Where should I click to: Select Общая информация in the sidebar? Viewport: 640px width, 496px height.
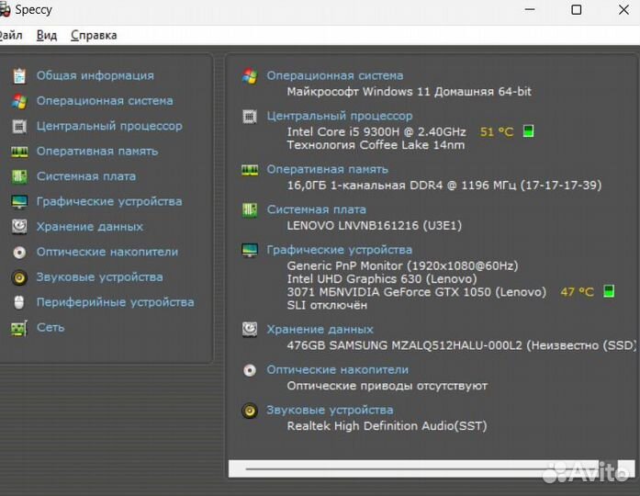[x=95, y=75]
